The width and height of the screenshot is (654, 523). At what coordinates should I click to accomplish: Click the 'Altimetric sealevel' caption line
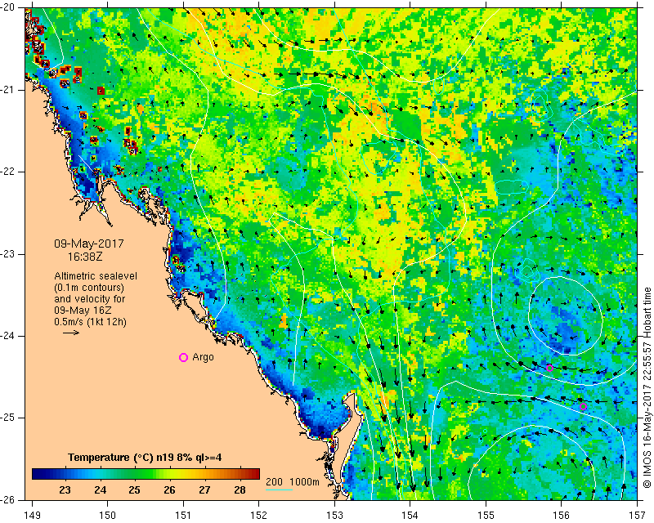tap(96, 276)
